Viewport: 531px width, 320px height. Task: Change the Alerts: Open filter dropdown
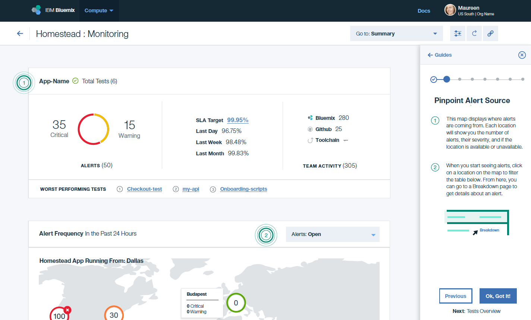(332, 234)
